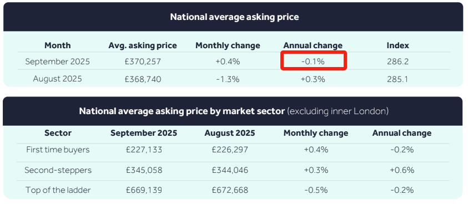Click the £669,139 September price
The width and height of the screenshot is (468, 205).
pos(144,190)
